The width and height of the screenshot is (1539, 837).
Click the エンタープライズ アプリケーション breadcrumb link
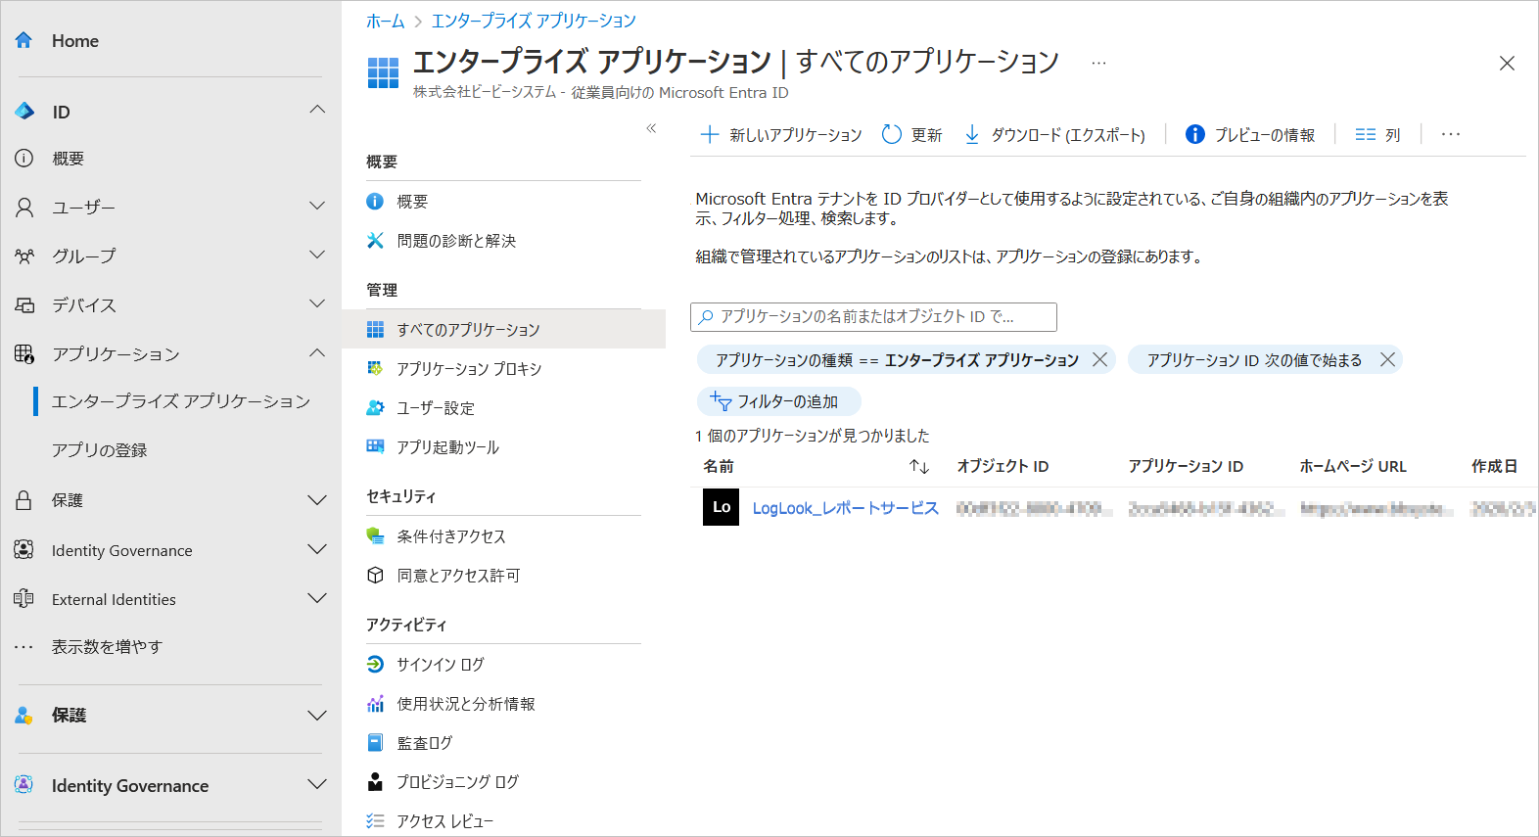click(x=534, y=21)
